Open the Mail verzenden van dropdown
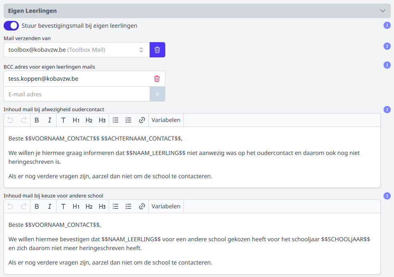The height and width of the screenshot is (277, 394). click(x=76, y=50)
